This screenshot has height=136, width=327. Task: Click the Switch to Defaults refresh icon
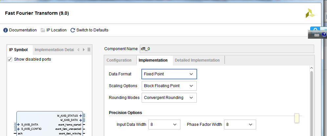click(x=73, y=30)
